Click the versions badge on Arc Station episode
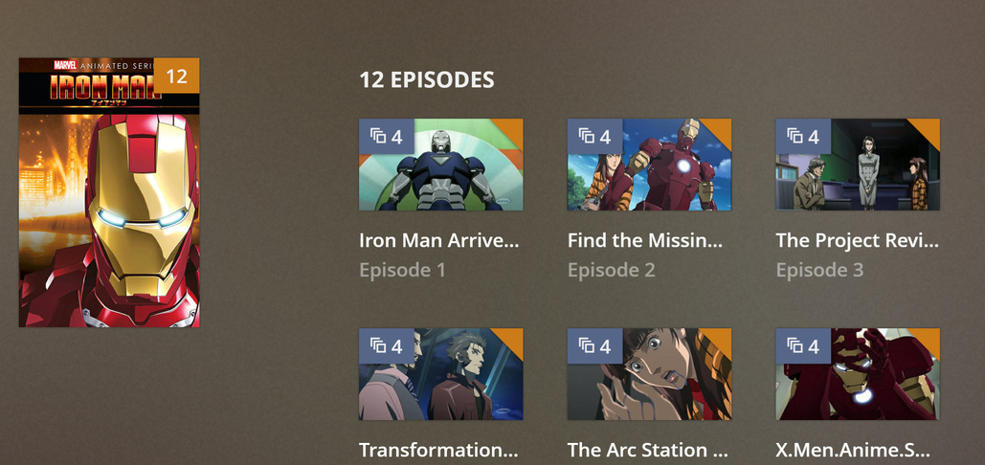 click(594, 345)
